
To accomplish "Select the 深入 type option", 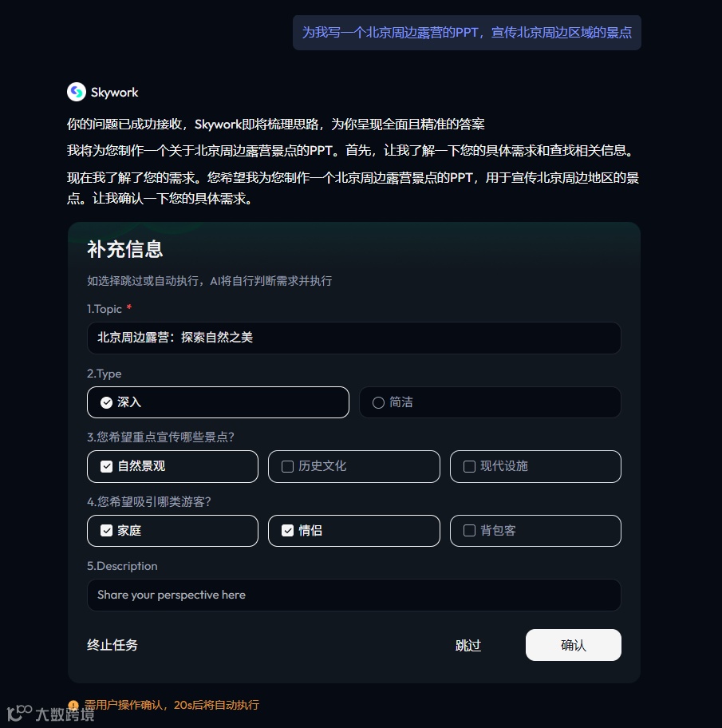I will (218, 402).
